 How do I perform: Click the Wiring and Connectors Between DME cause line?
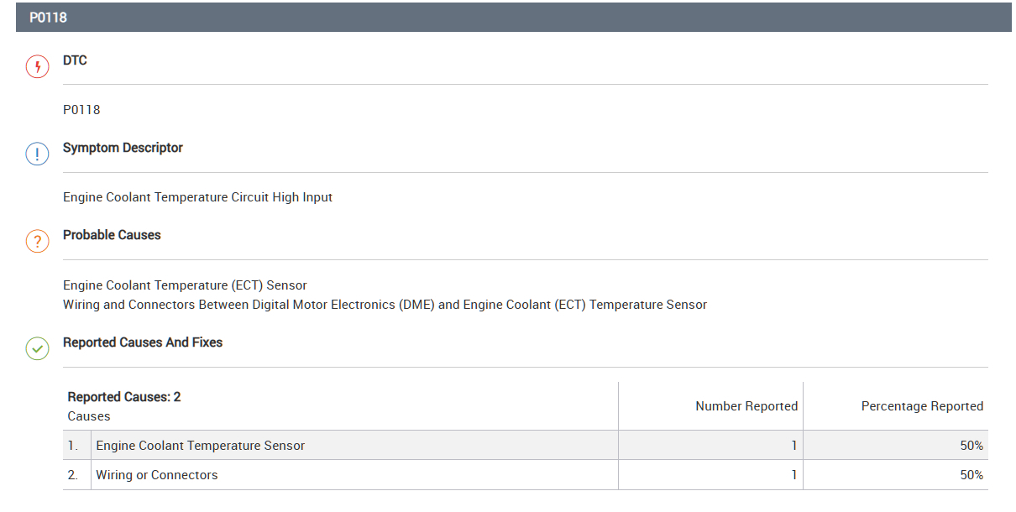pos(385,305)
